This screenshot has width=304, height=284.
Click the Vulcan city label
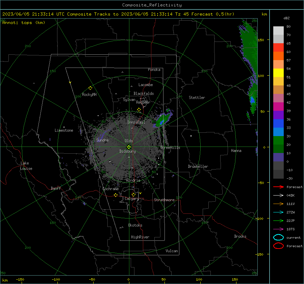click(172, 251)
